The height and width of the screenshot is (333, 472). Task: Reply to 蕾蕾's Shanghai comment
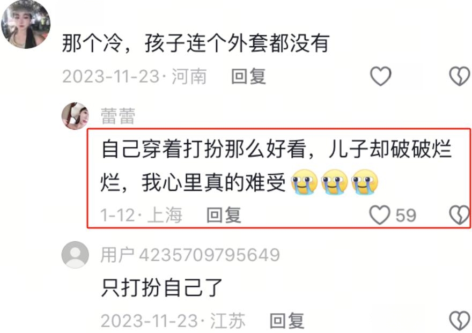click(x=224, y=215)
